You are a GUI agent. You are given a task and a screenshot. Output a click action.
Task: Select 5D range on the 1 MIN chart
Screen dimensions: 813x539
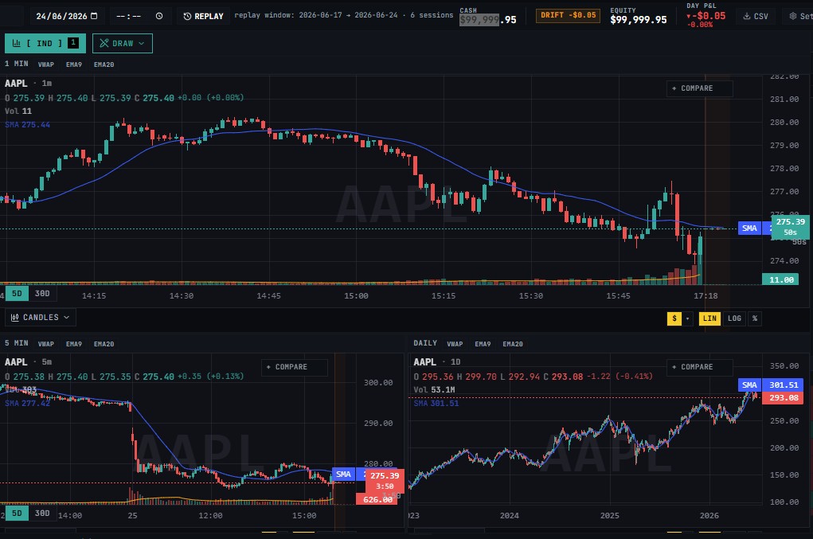point(17,294)
